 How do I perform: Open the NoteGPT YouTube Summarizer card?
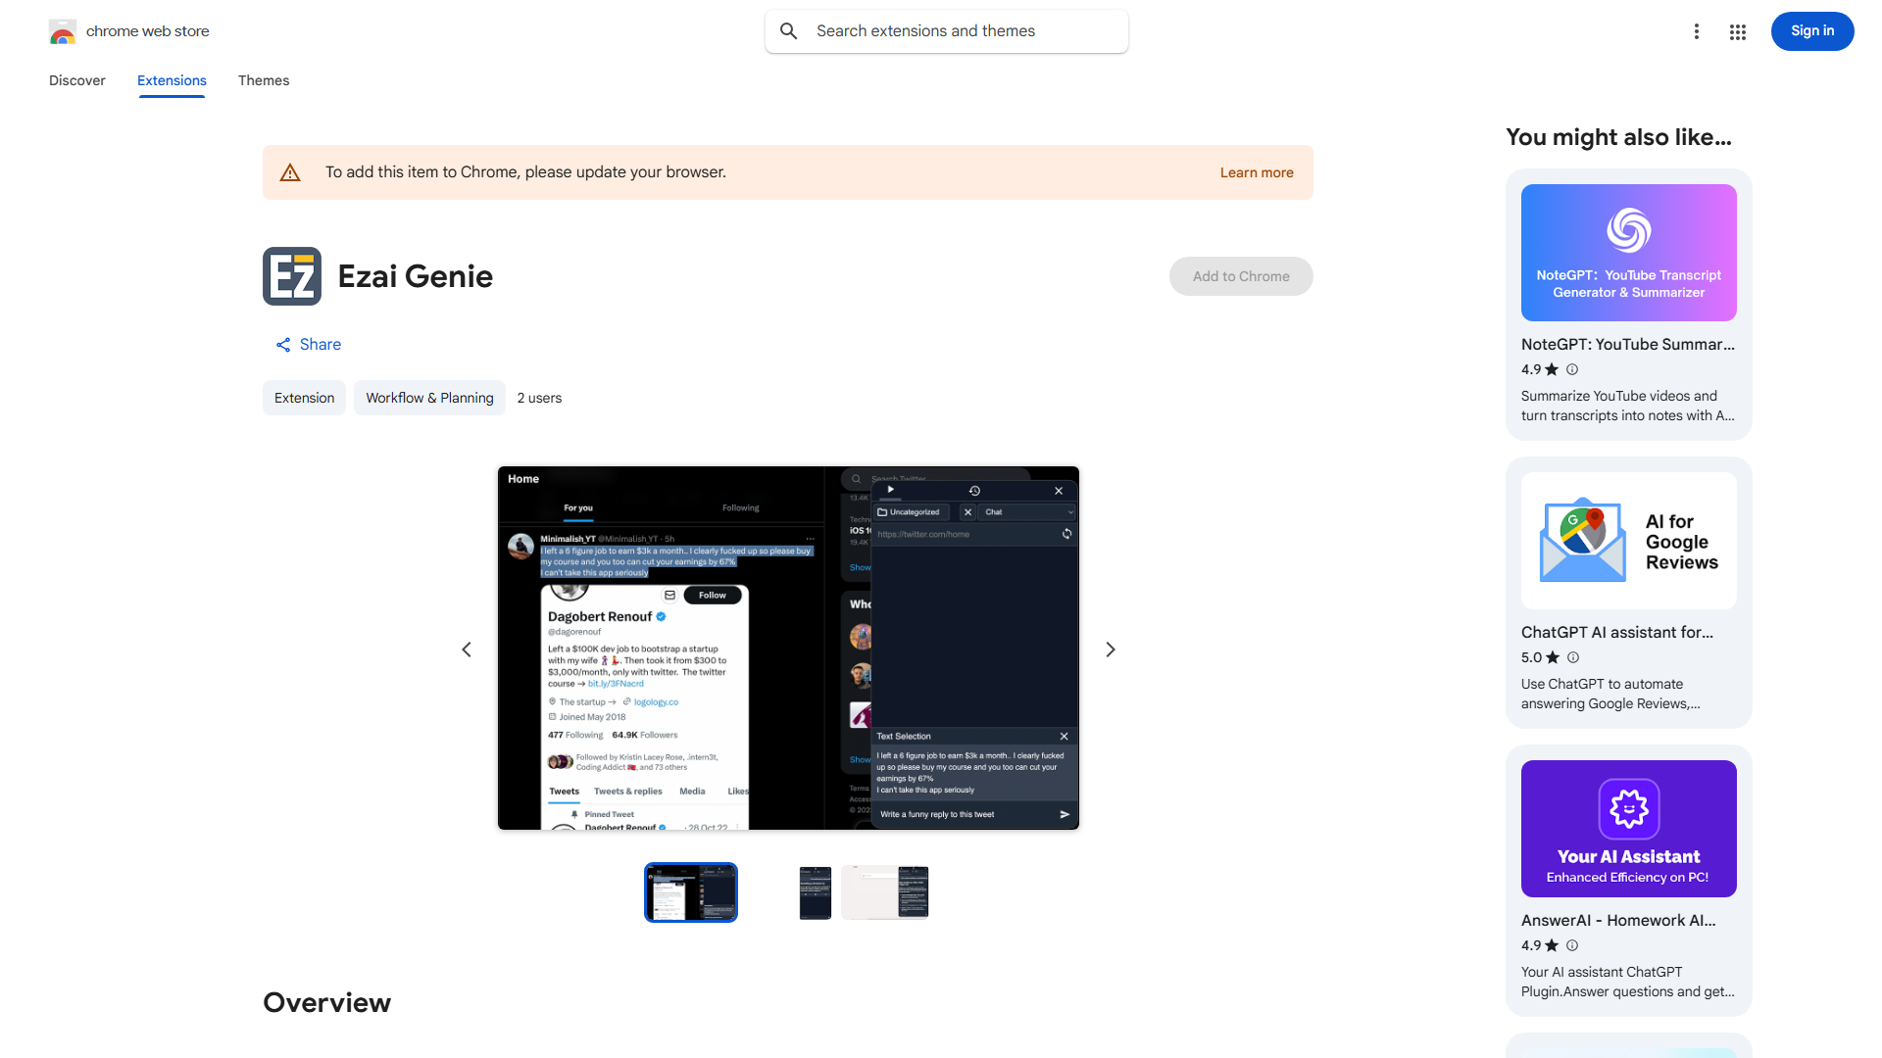pyautogui.click(x=1628, y=305)
